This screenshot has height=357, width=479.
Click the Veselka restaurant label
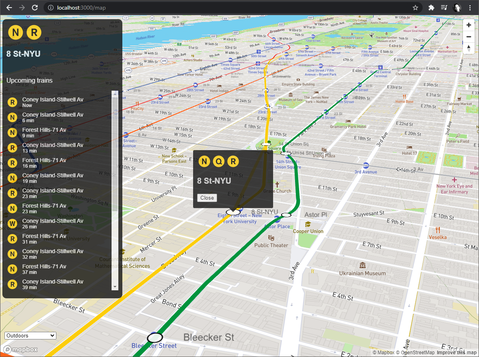(437, 237)
